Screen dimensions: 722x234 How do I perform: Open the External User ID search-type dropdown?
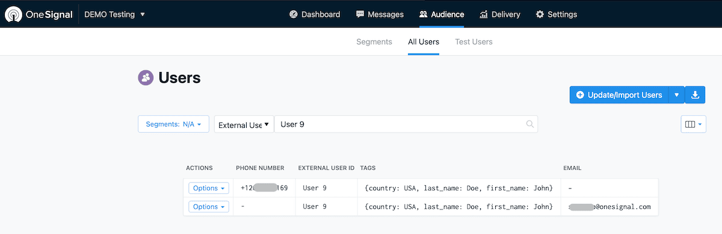pos(244,124)
